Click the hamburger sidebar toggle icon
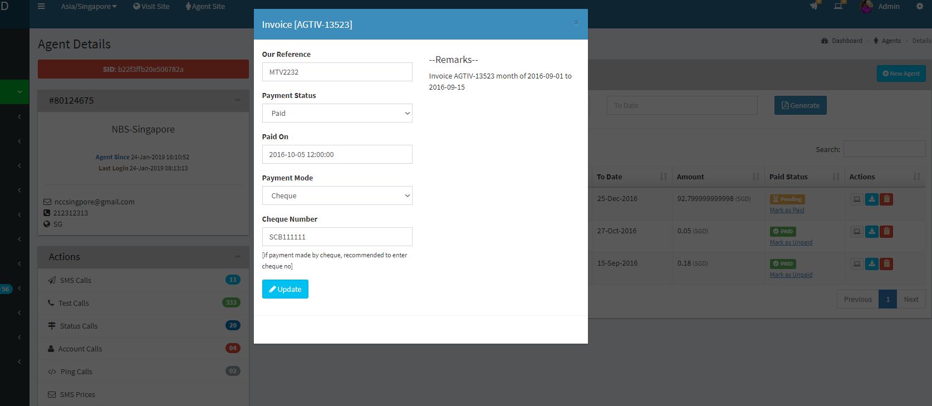This screenshot has width=932, height=406. (41, 7)
